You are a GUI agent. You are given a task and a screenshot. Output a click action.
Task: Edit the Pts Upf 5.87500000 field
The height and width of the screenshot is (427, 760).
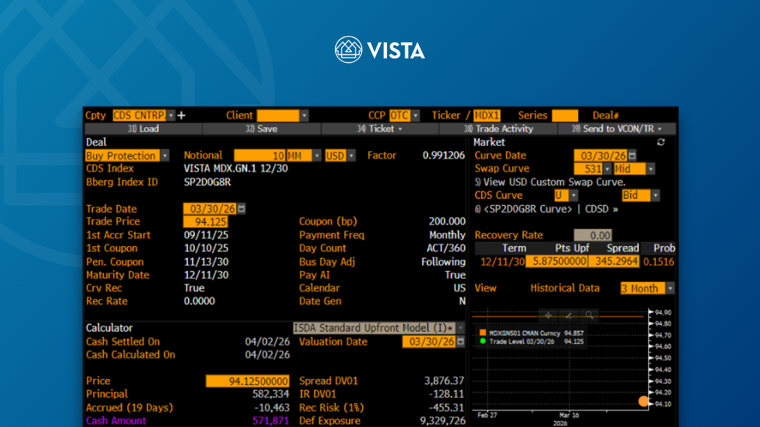click(x=556, y=262)
